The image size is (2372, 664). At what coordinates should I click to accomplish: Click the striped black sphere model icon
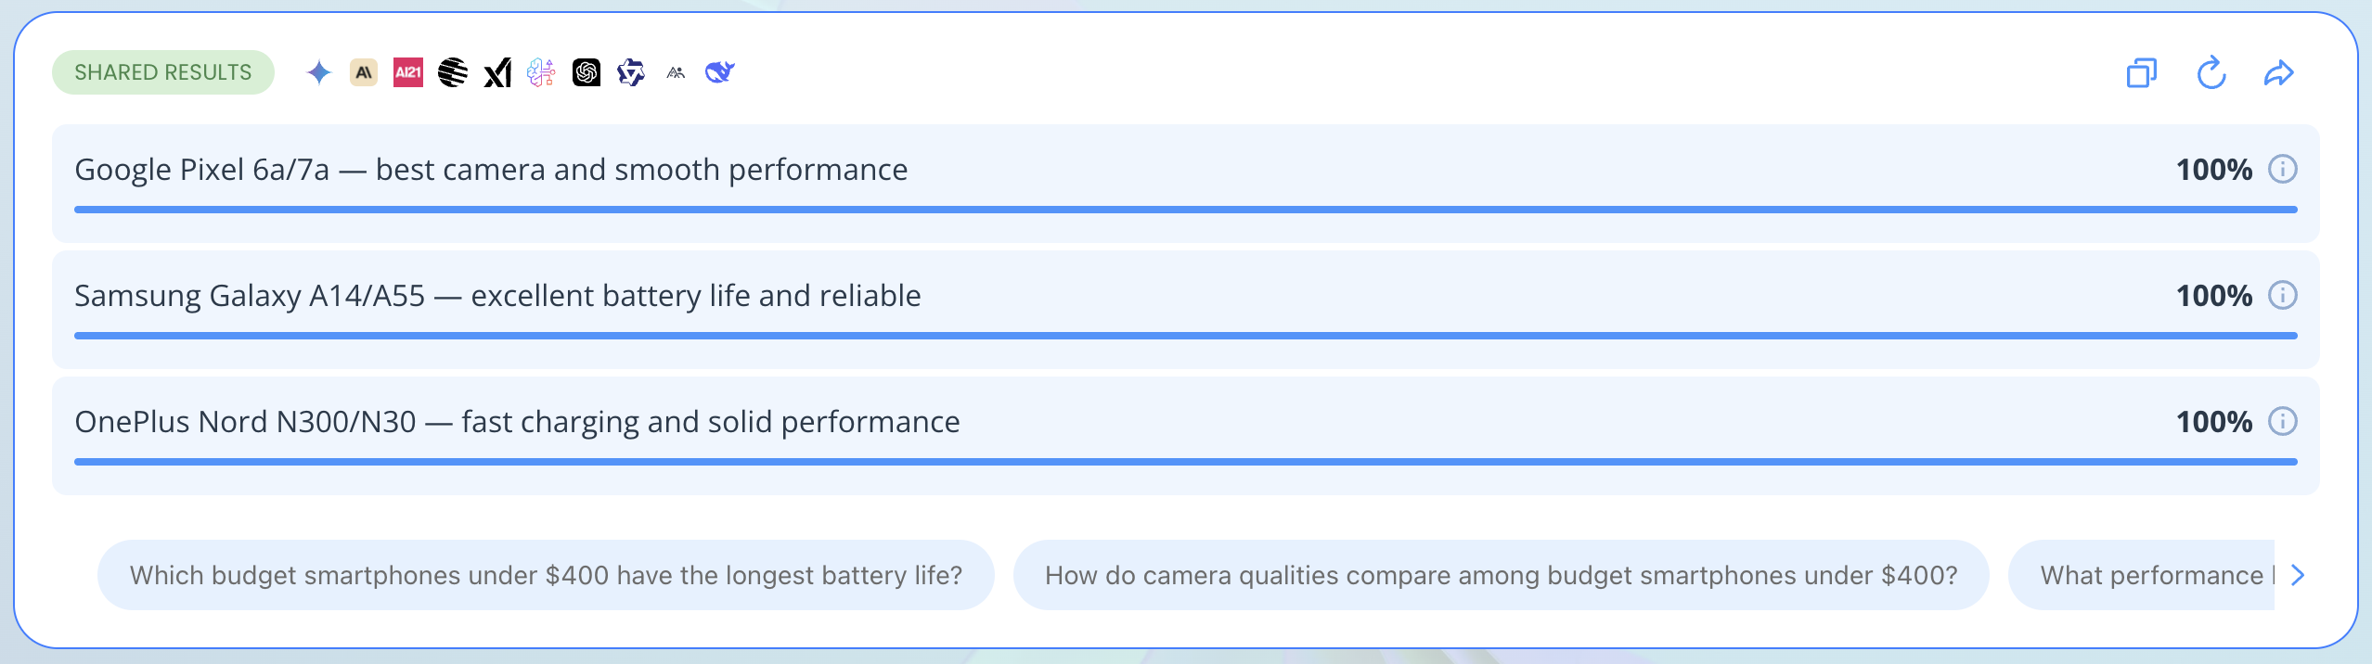tap(453, 72)
